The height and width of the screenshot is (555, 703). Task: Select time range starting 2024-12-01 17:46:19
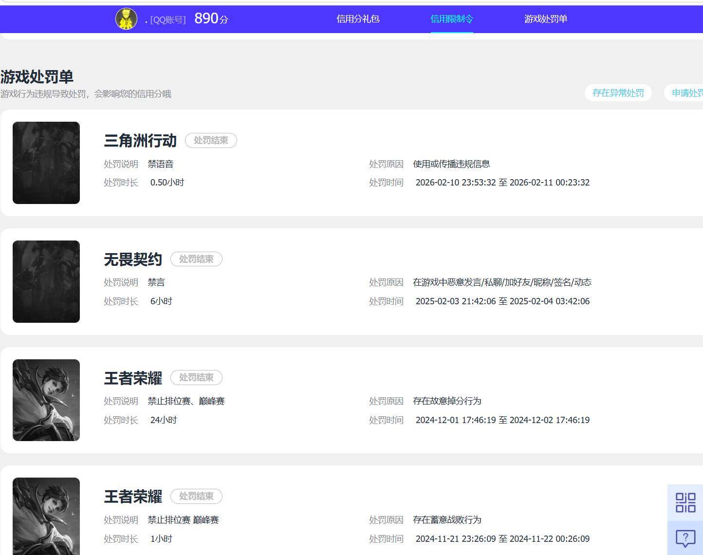502,420
